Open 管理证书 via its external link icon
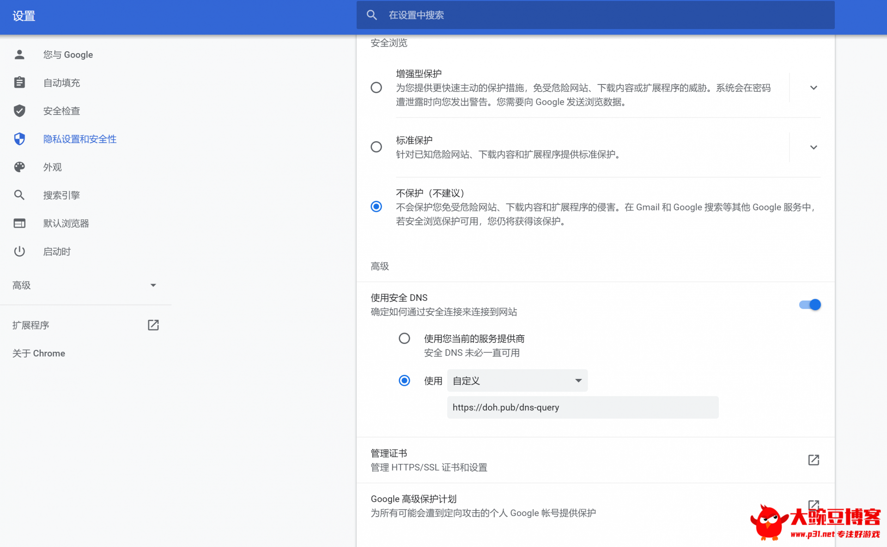Viewport: 887px width, 547px height. point(814,460)
